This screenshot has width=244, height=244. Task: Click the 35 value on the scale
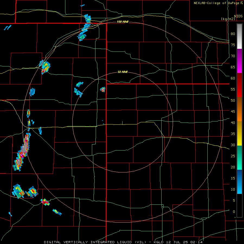233,134
